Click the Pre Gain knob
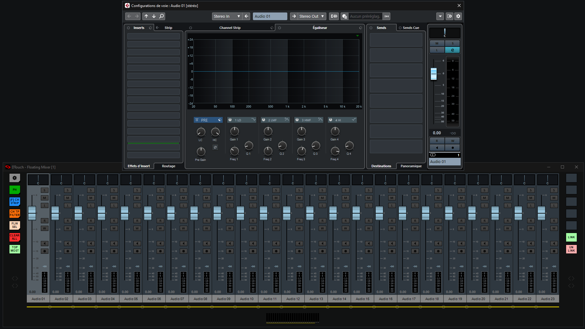 [201, 151]
